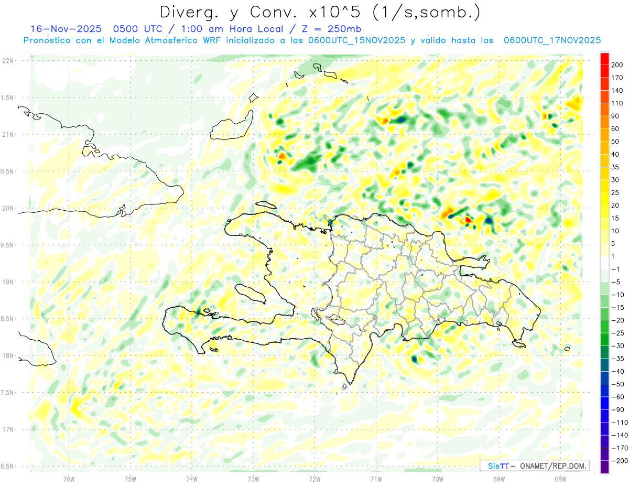Viewport: 629px width, 486px height.
Task: Click the '75W' longitude axis label
Action: pos(131,478)
